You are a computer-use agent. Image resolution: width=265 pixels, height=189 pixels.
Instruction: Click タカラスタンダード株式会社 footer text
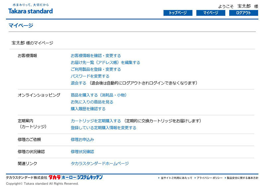coord(26,177)
